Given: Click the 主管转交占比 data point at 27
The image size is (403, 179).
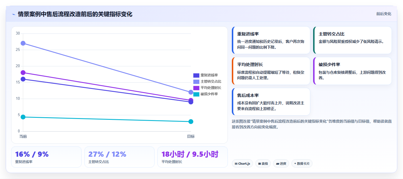Looking at the screenshot, I should 23,43.
